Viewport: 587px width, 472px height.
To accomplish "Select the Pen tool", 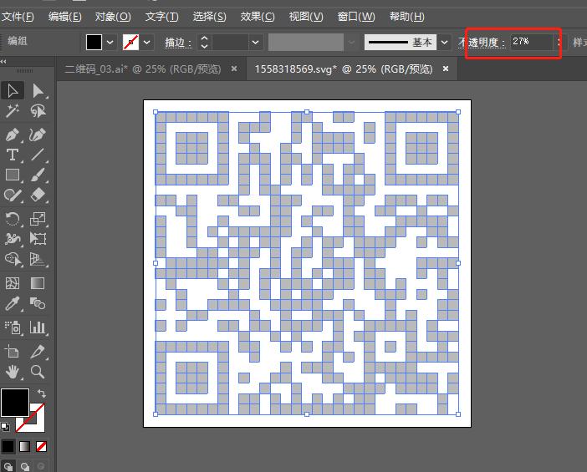I will (x=13, y=134).
